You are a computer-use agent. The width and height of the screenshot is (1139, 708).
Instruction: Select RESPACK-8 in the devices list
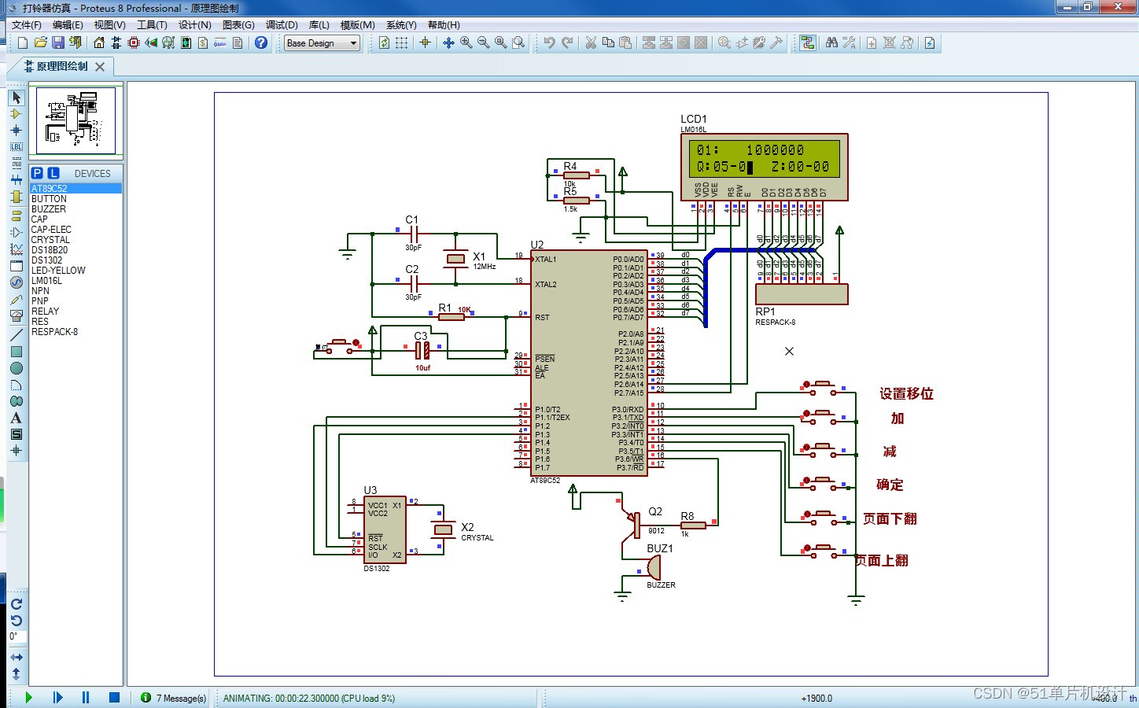(x=76, y=332)
